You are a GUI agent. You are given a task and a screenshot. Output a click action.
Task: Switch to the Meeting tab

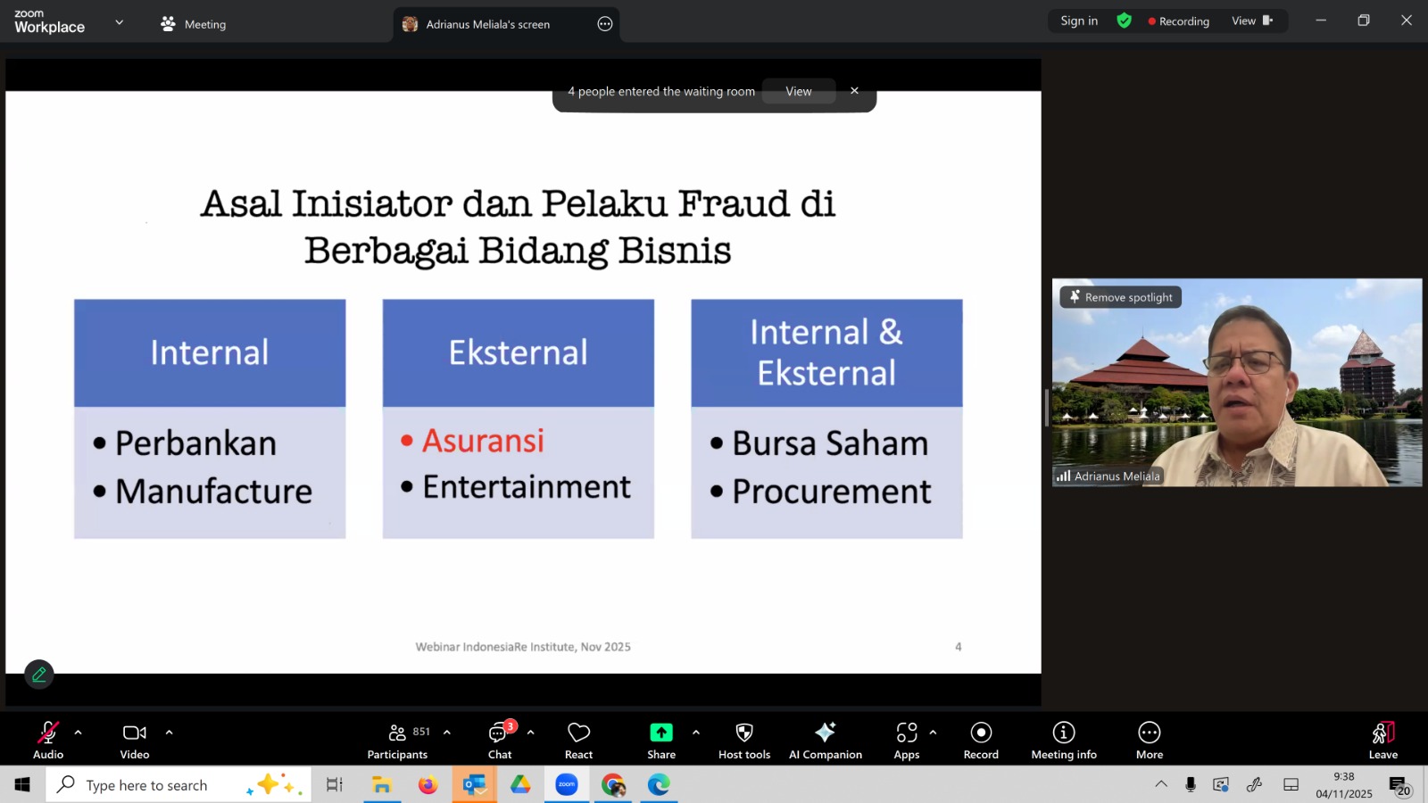pyautogui.click(x=194, y=24)
